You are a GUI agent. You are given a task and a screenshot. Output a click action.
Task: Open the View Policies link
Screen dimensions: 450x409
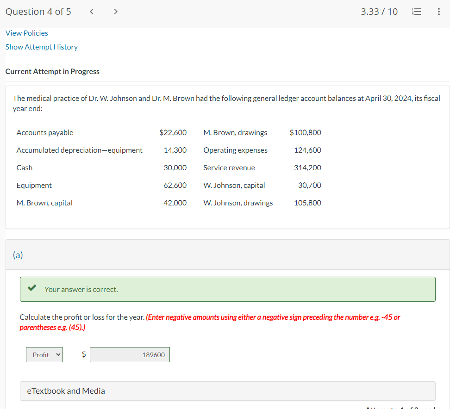click(26, 33)
